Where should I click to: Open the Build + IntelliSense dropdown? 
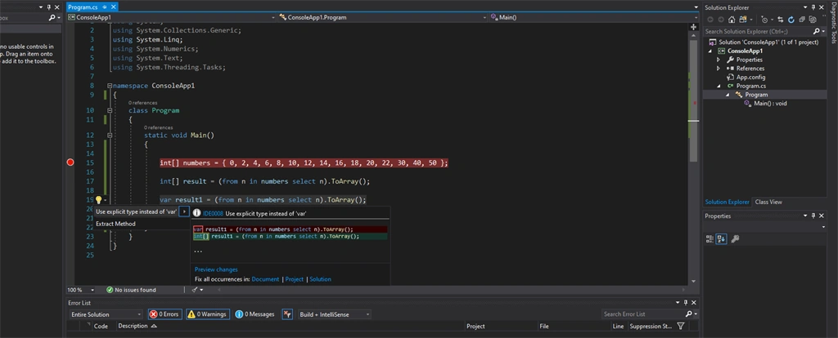[x=335, y=314]
